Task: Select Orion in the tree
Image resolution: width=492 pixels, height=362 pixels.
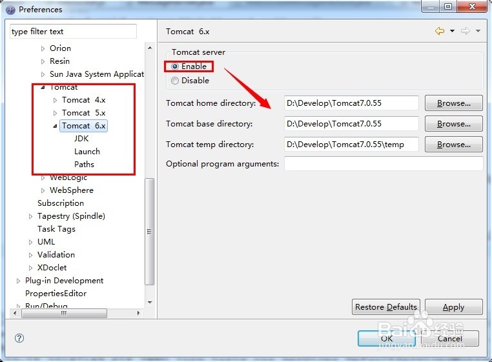Action: tap(60, 48)
